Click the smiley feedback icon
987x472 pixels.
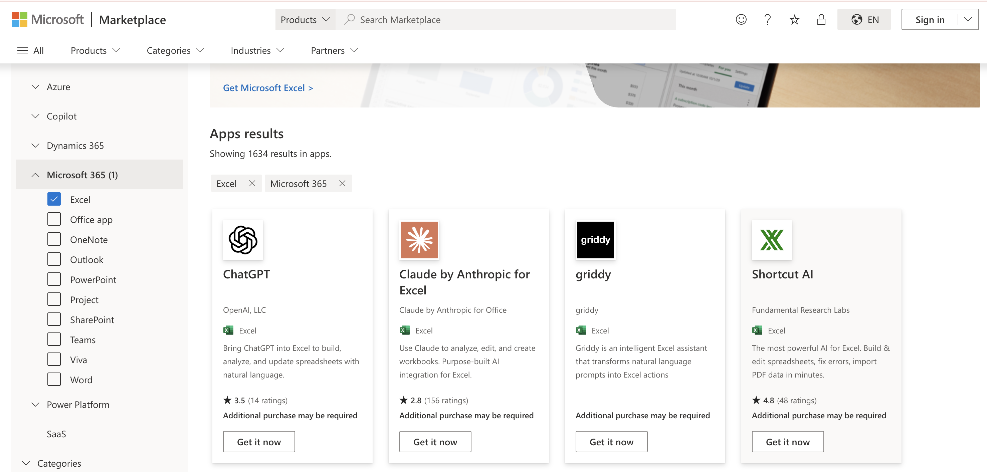741,20
